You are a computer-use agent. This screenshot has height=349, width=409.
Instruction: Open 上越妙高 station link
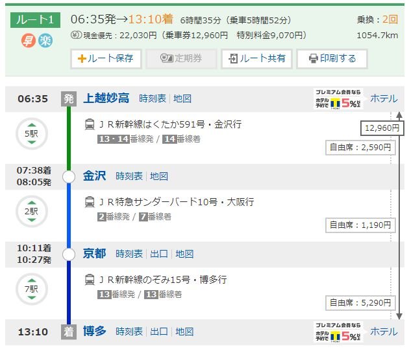tap(106, 98)
